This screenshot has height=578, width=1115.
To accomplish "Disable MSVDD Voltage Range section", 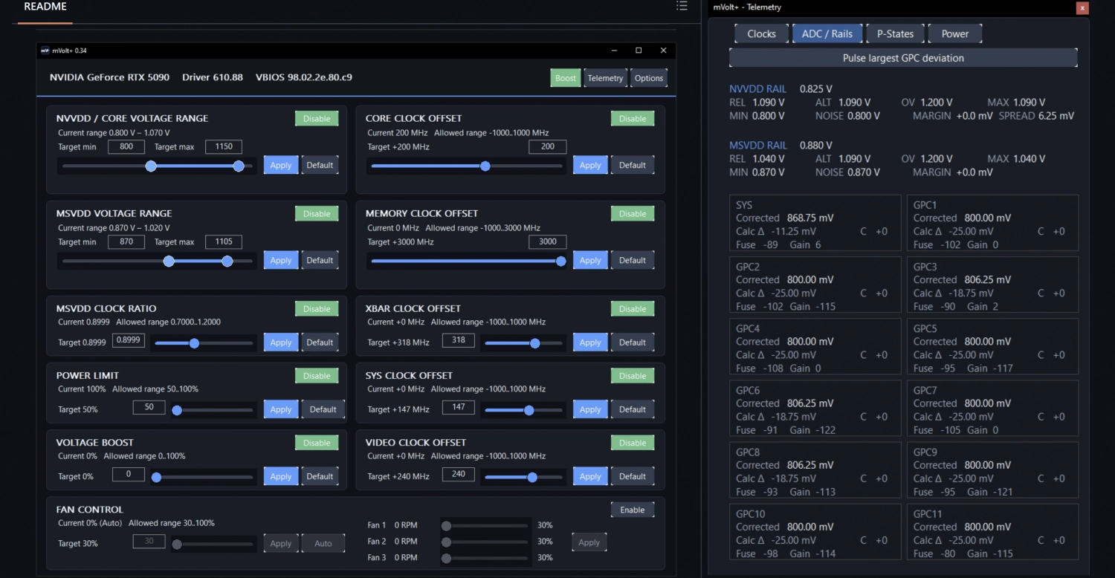I will pyautogui.click(x=317, y=214).
